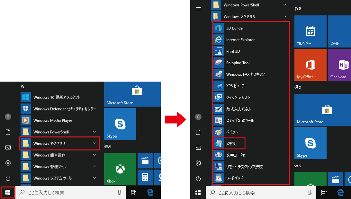Open the メール tile
The height and width of the screenshot is (199, 351).
(339, 31)
